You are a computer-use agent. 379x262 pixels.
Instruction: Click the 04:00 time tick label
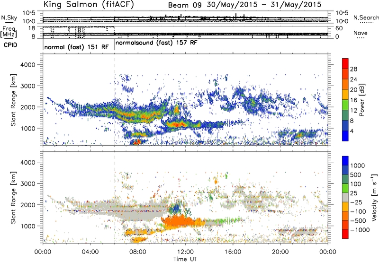[90, 252]
